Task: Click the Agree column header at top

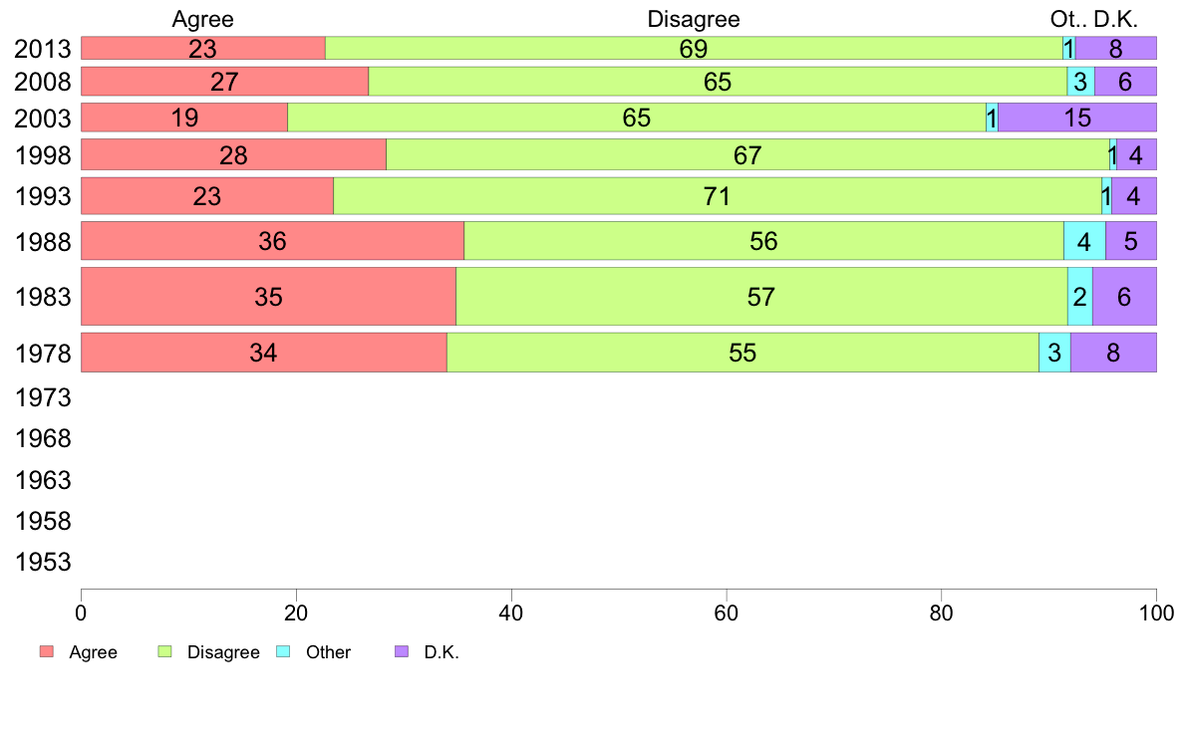Action: click(x=203, y=19)
